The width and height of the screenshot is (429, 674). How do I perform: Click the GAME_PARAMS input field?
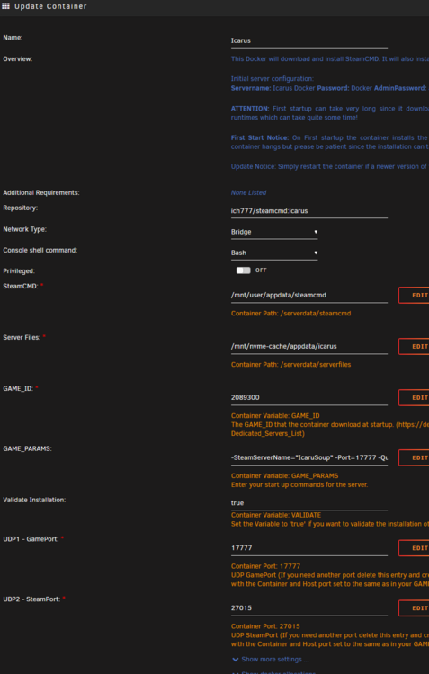(x=309, y=457)
